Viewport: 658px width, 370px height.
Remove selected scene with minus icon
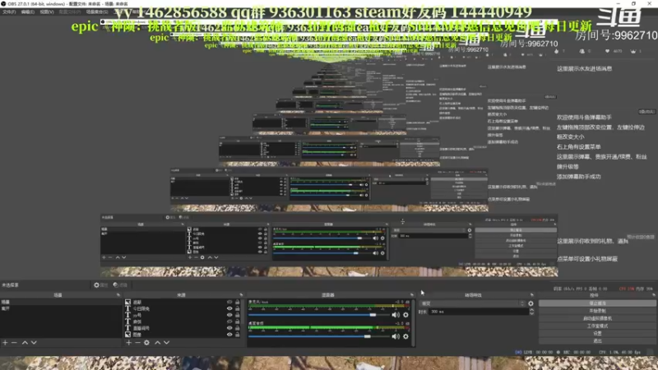click(x=14, y=343)
